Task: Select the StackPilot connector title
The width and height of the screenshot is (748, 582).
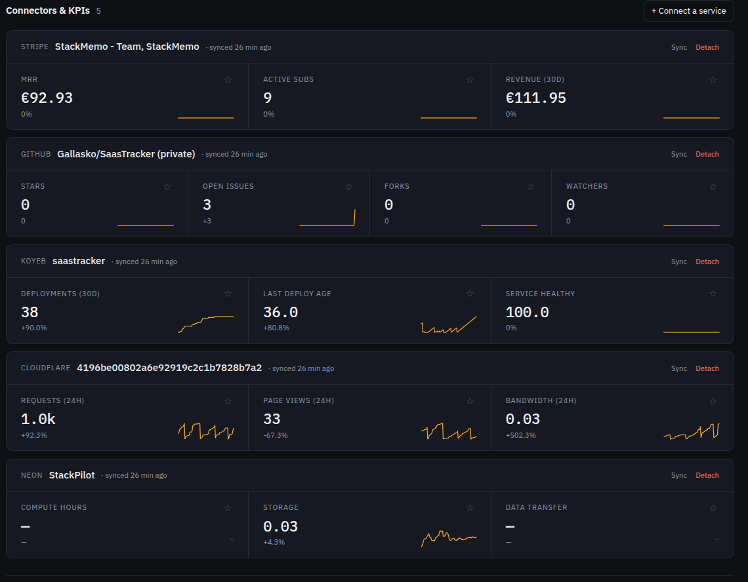Action: coord(72,475)
